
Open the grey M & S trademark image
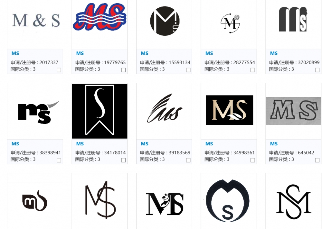[36, 20]
